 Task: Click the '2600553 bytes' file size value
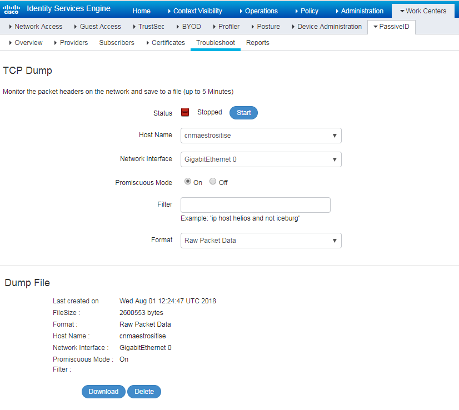141,313
